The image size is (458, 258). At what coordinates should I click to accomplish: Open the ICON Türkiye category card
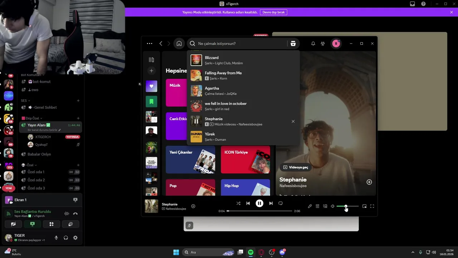245,159
